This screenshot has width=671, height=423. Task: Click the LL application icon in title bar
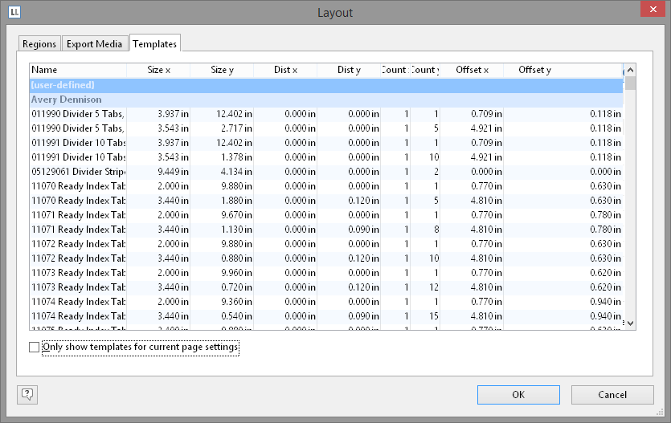point(14,12)
